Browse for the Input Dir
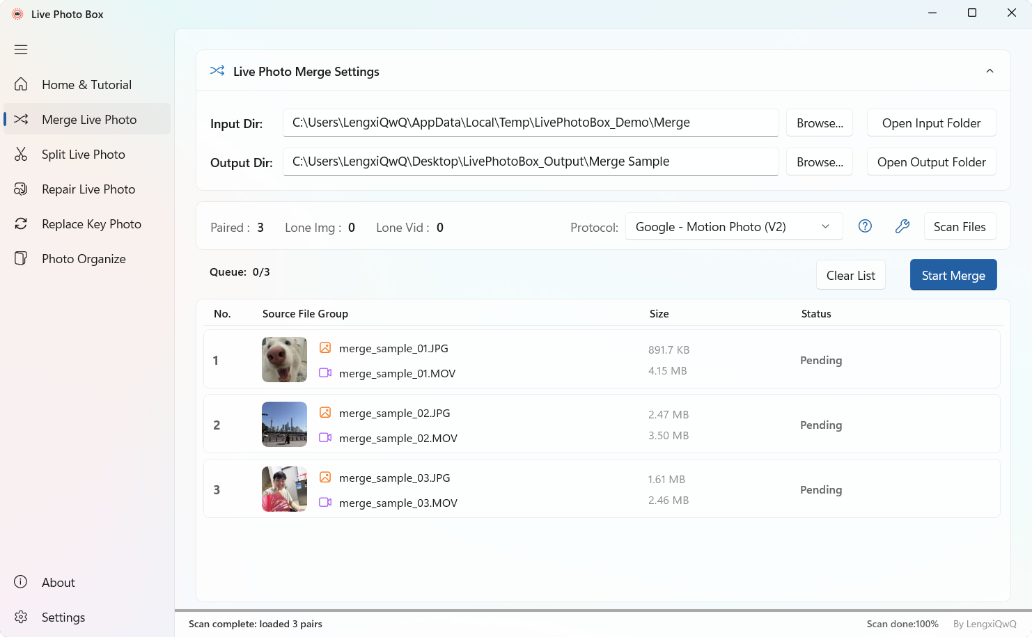Viewport: 1032px width, 637px height. tap(820, 123)
